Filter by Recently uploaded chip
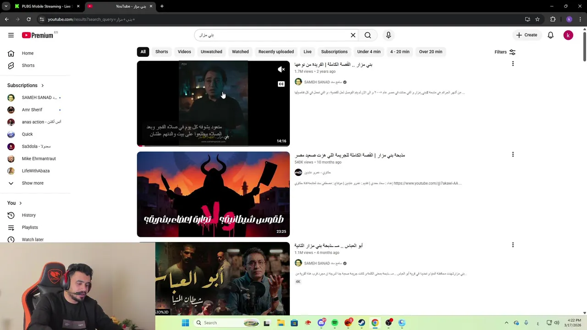The width and height of the screenshot is (587, 330). click(x=276, y=52)
